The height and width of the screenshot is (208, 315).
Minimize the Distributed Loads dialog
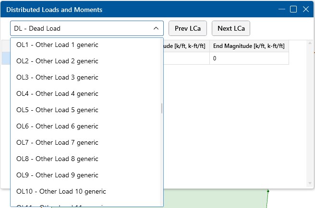click(281, 9)
